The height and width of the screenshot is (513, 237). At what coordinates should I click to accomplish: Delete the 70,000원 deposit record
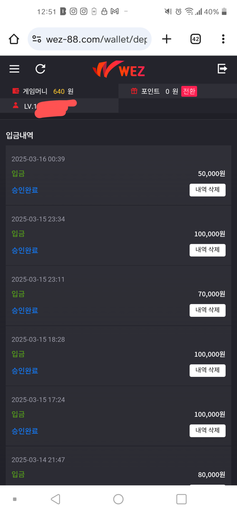[x=207, y=310]
